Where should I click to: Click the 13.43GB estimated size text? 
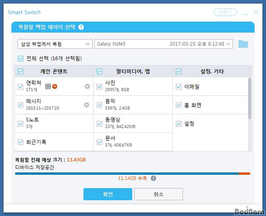tap(76, 160)
